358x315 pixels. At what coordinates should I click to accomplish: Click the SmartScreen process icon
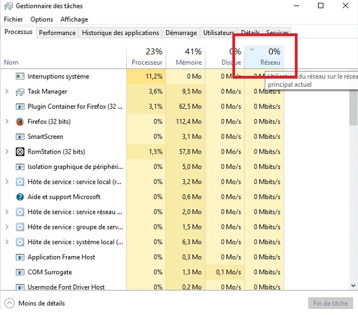[20, 137]
